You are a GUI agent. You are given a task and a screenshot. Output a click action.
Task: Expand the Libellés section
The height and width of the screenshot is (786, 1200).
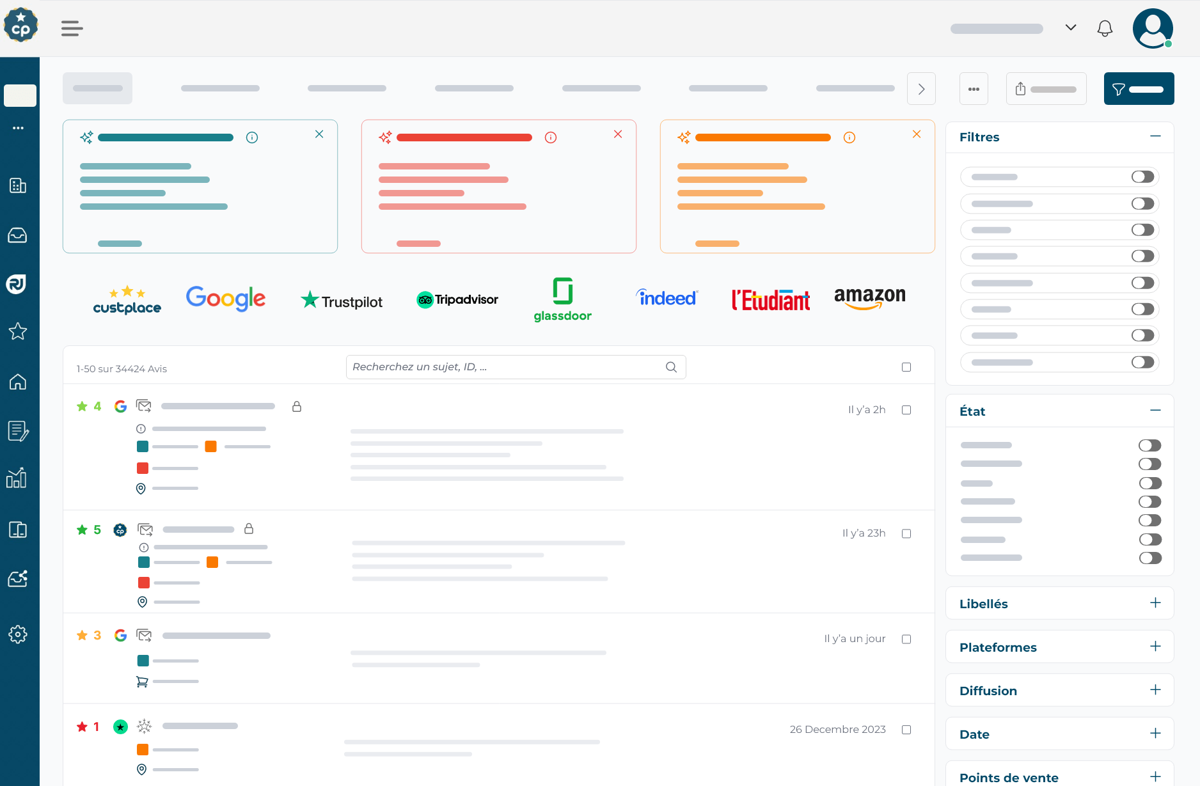click(x=1155, y=603)
